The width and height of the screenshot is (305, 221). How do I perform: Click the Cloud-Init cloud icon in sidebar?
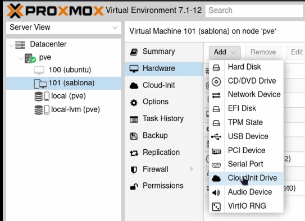134,85
